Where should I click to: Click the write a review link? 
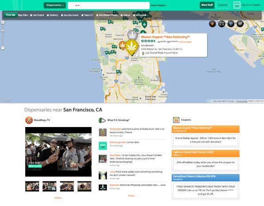pyautogui.click(x=185, y=42)
